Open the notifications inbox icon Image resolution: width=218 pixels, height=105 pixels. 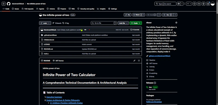[x=208, y=4]
